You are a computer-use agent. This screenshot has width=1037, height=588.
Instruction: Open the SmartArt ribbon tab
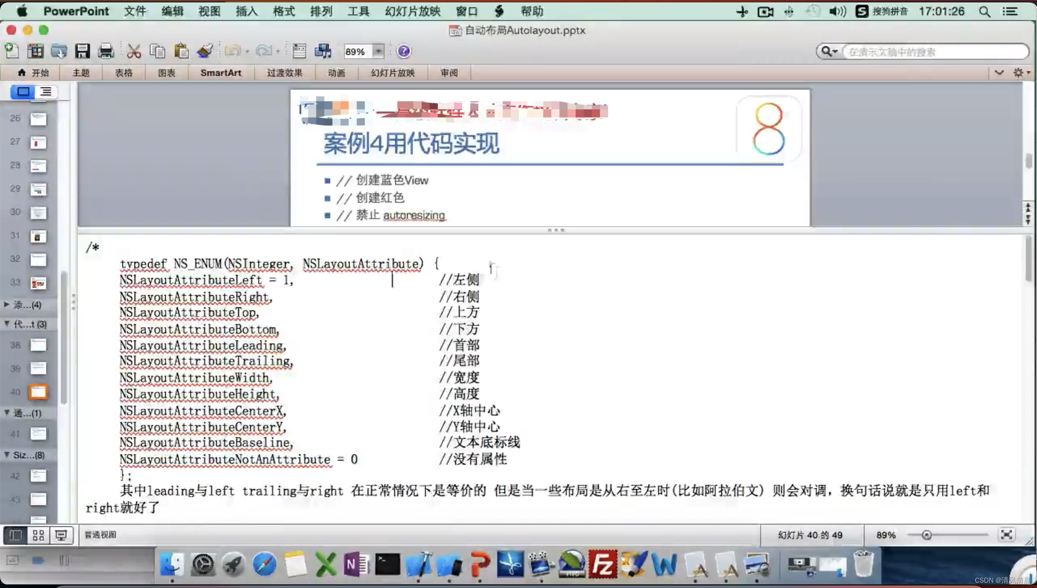click(x=221, y=73)
